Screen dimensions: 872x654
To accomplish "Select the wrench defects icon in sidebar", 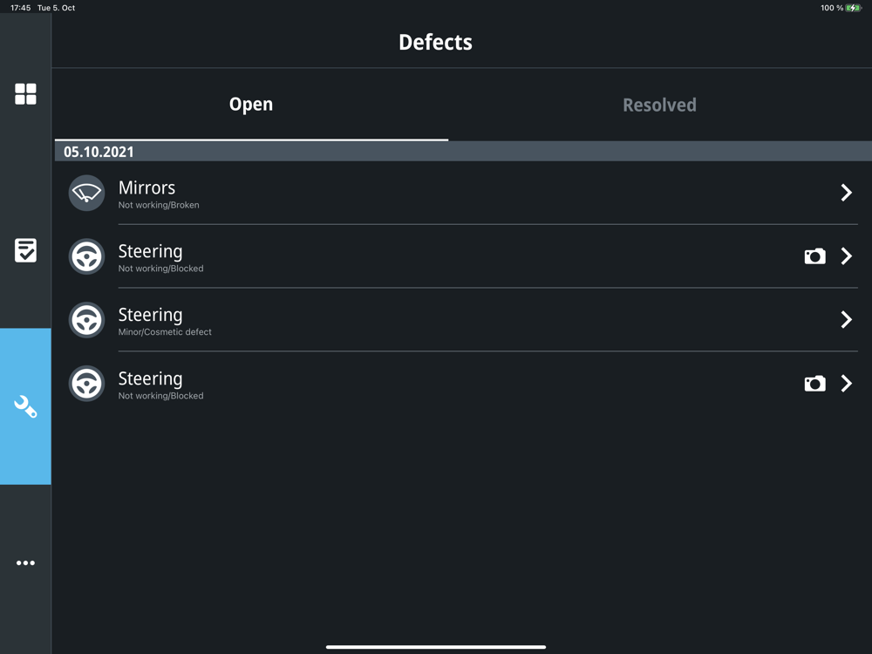I will point(25,406).
